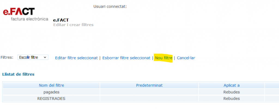Click the Llistat de filtres heading
Image resolution: width=279 pixels, height=112 pixels.
click(x=18, y=74)
